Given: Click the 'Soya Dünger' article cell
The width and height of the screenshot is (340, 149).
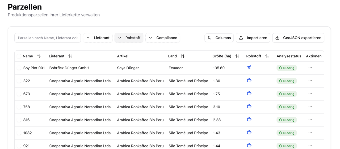Looking at the screenshot, I should click(128, 68).
